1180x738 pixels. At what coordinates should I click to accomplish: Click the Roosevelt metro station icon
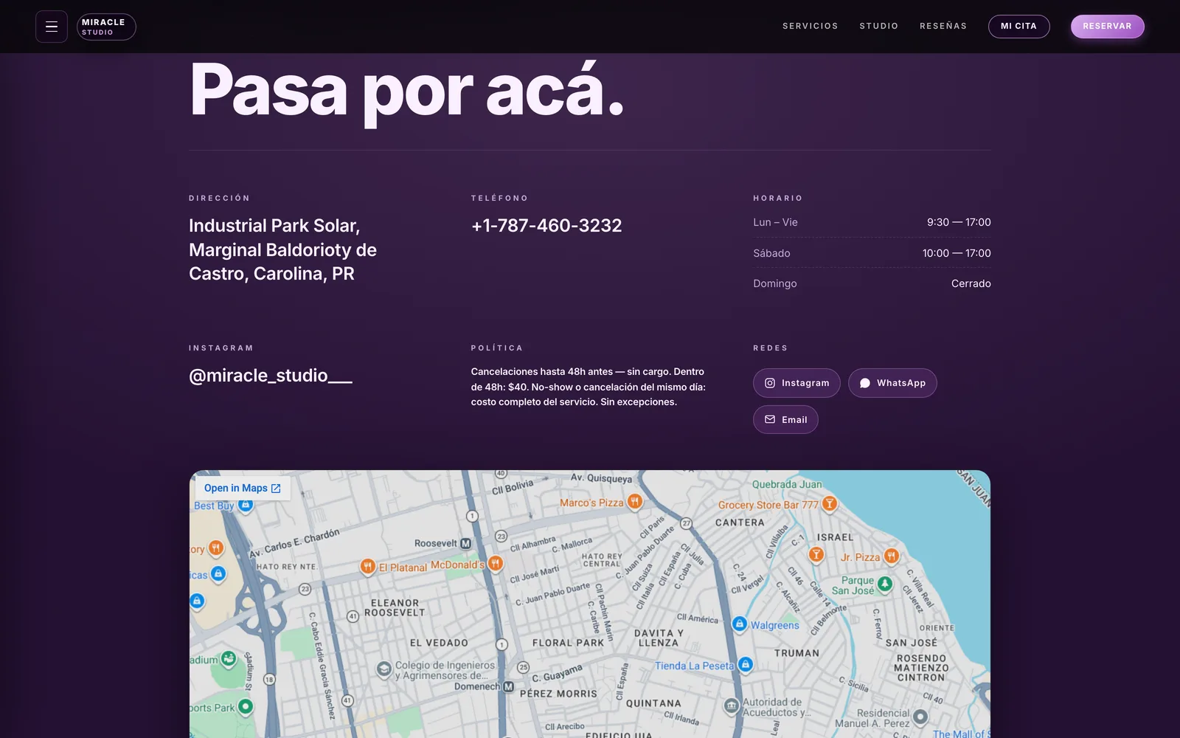pos(465,543)
